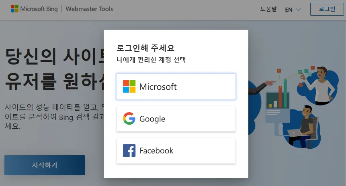346x186 pixels.
Task: Click the Facebook f icon
Action: pos(129,151)
